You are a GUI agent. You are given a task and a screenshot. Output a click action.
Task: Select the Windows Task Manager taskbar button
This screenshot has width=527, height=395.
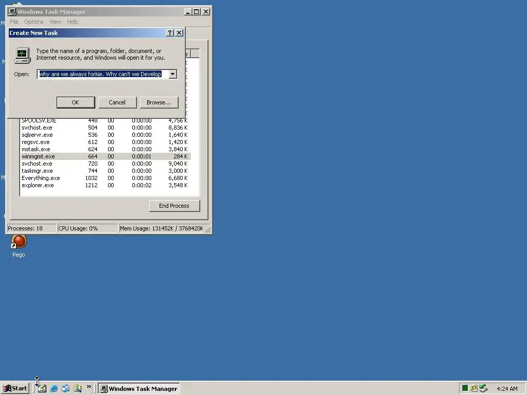pyautogui.click(x=139, y=389)
